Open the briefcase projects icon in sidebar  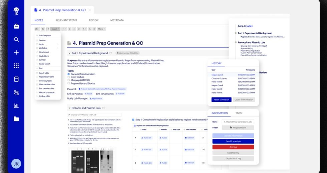(16, 26)
